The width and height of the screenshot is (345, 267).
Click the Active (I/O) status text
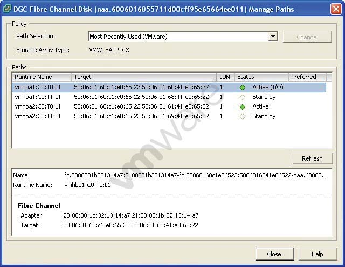[x=268, y=87]
